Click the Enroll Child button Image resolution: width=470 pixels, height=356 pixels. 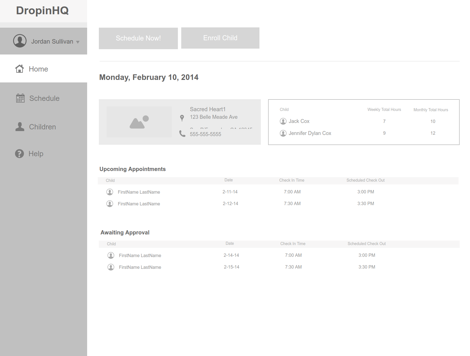click(x=220, y=38)
